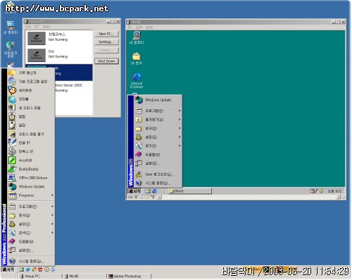
Task: Click the host Windows 2000 Start button
Action: (8, 269)
